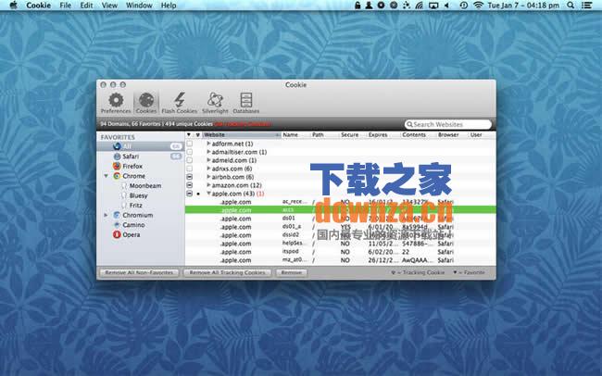This screenshot has width=602, height=376.
Task: Expand the Chromium profiles in sidebar
Action: click(x=106, y=215)
